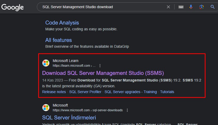This screenshot has height=125, width=218.
Task: Click the '14 Kas 2023' snippet text
Action: tap(53, 80)
